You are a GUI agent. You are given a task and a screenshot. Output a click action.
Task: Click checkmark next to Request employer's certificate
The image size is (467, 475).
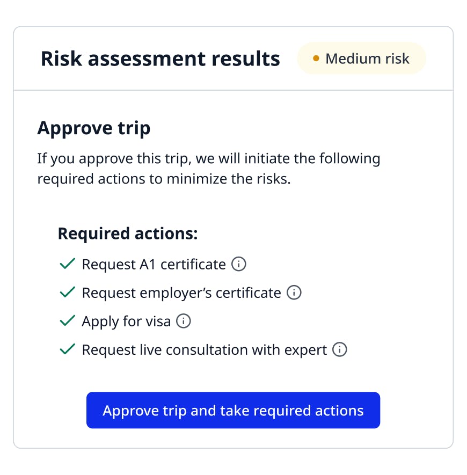67,293
